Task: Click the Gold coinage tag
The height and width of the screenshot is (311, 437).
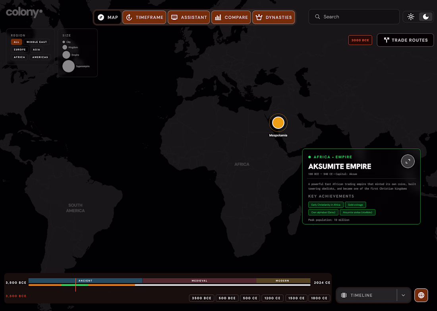Action: tap(355, 205)
